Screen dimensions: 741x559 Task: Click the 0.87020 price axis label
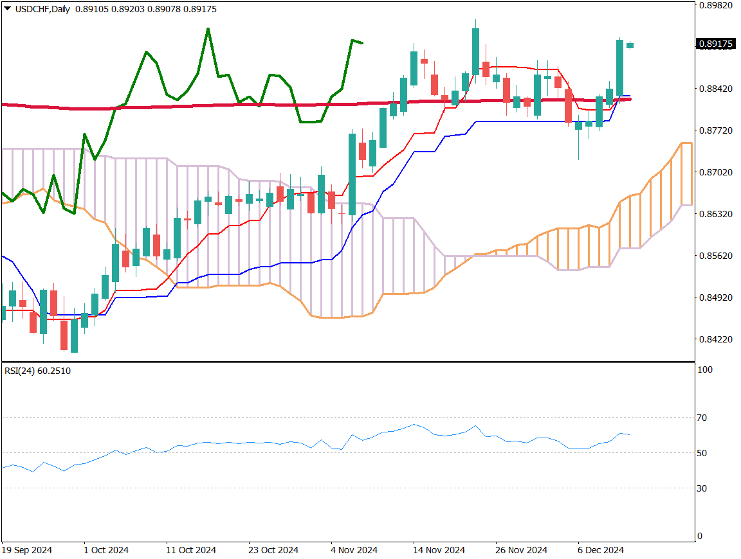(x=715, y=172)
